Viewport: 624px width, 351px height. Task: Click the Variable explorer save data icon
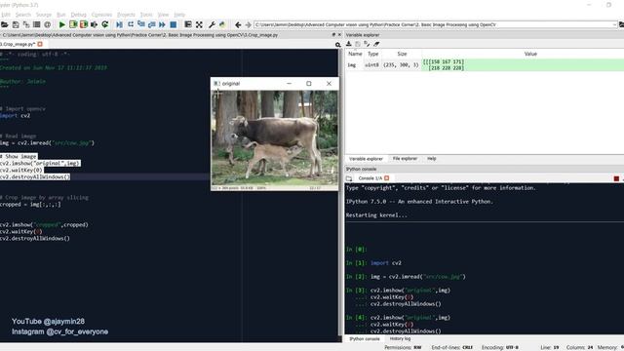[x=358, y=44]
